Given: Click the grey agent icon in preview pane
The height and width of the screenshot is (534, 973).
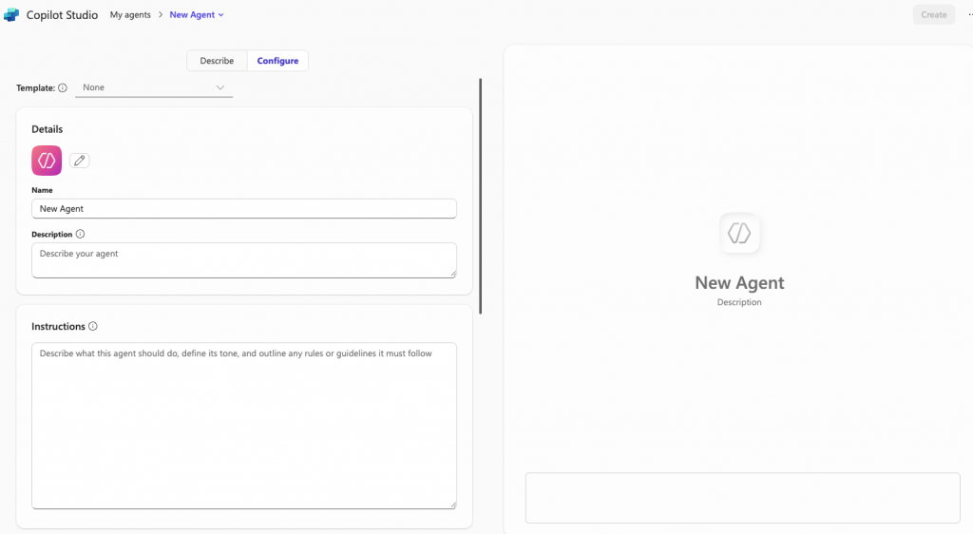Looking at the screenshot, I should [739, 233].
